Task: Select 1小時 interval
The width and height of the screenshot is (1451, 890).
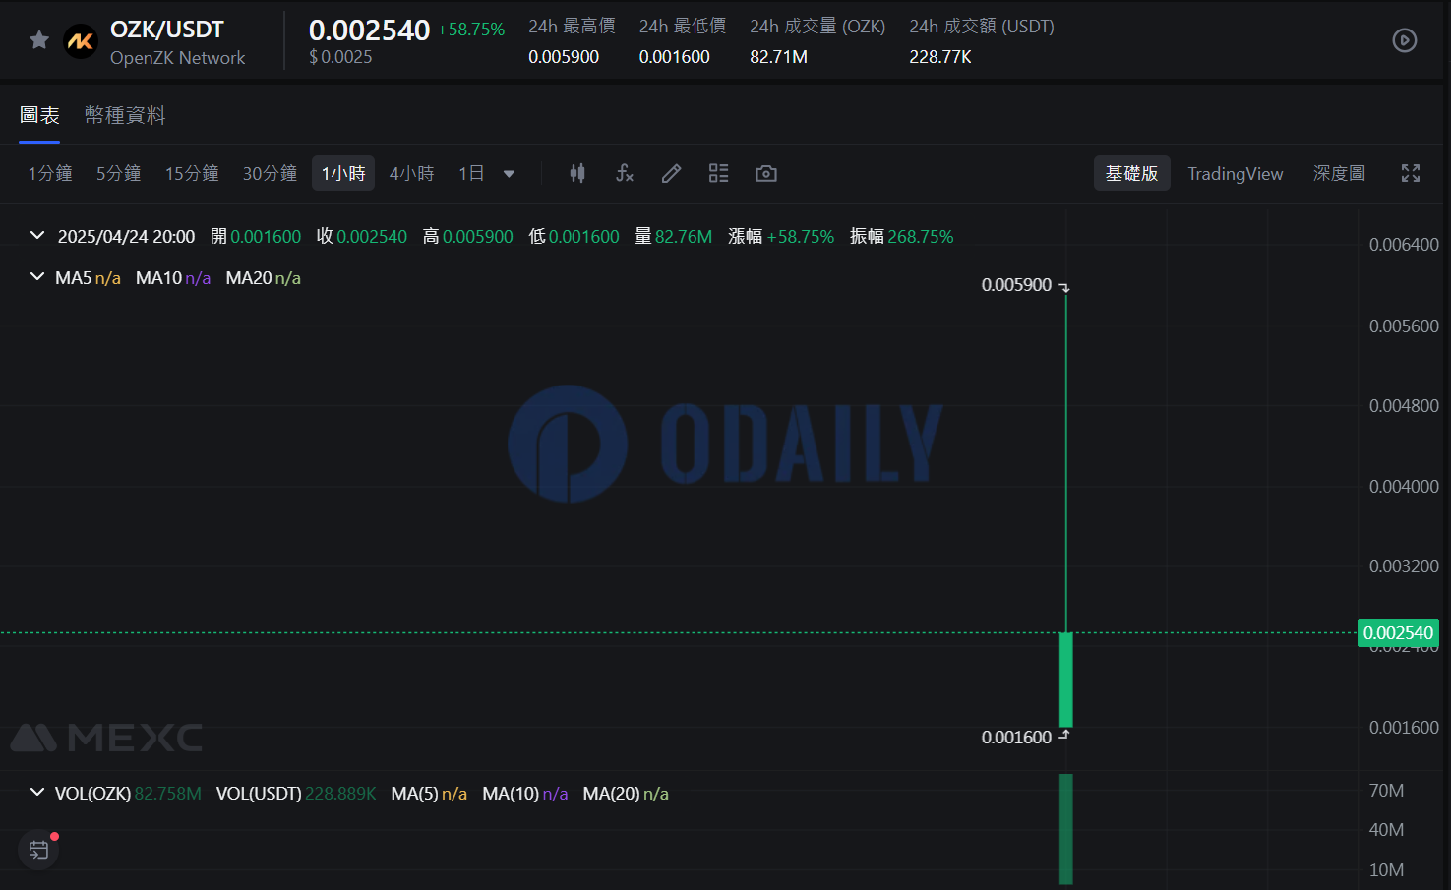Action: 343,173
